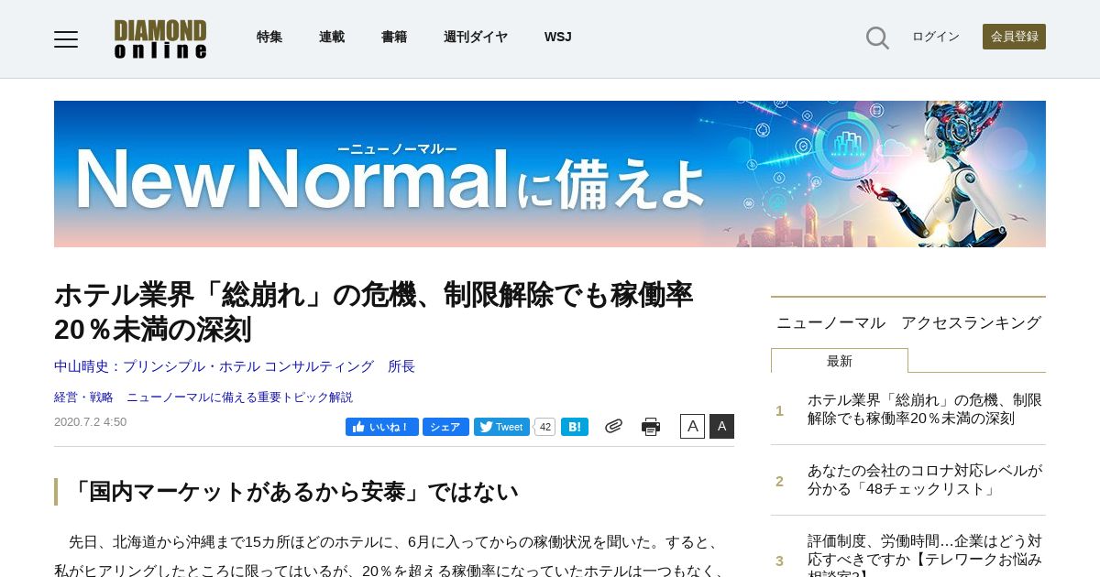Open the WSJ menu item
The width and height of the screenshot is (1100, 577).
[x=557, y=37]
